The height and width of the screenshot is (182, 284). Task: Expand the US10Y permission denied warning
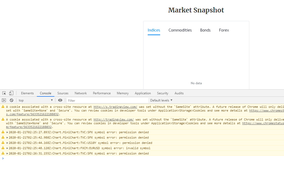point(7,143)
